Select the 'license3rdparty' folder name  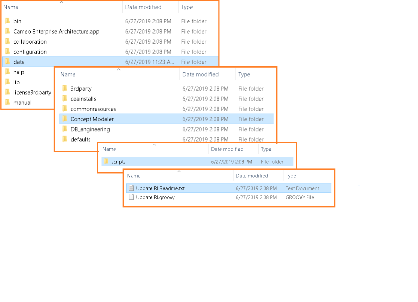pos(32,92)
